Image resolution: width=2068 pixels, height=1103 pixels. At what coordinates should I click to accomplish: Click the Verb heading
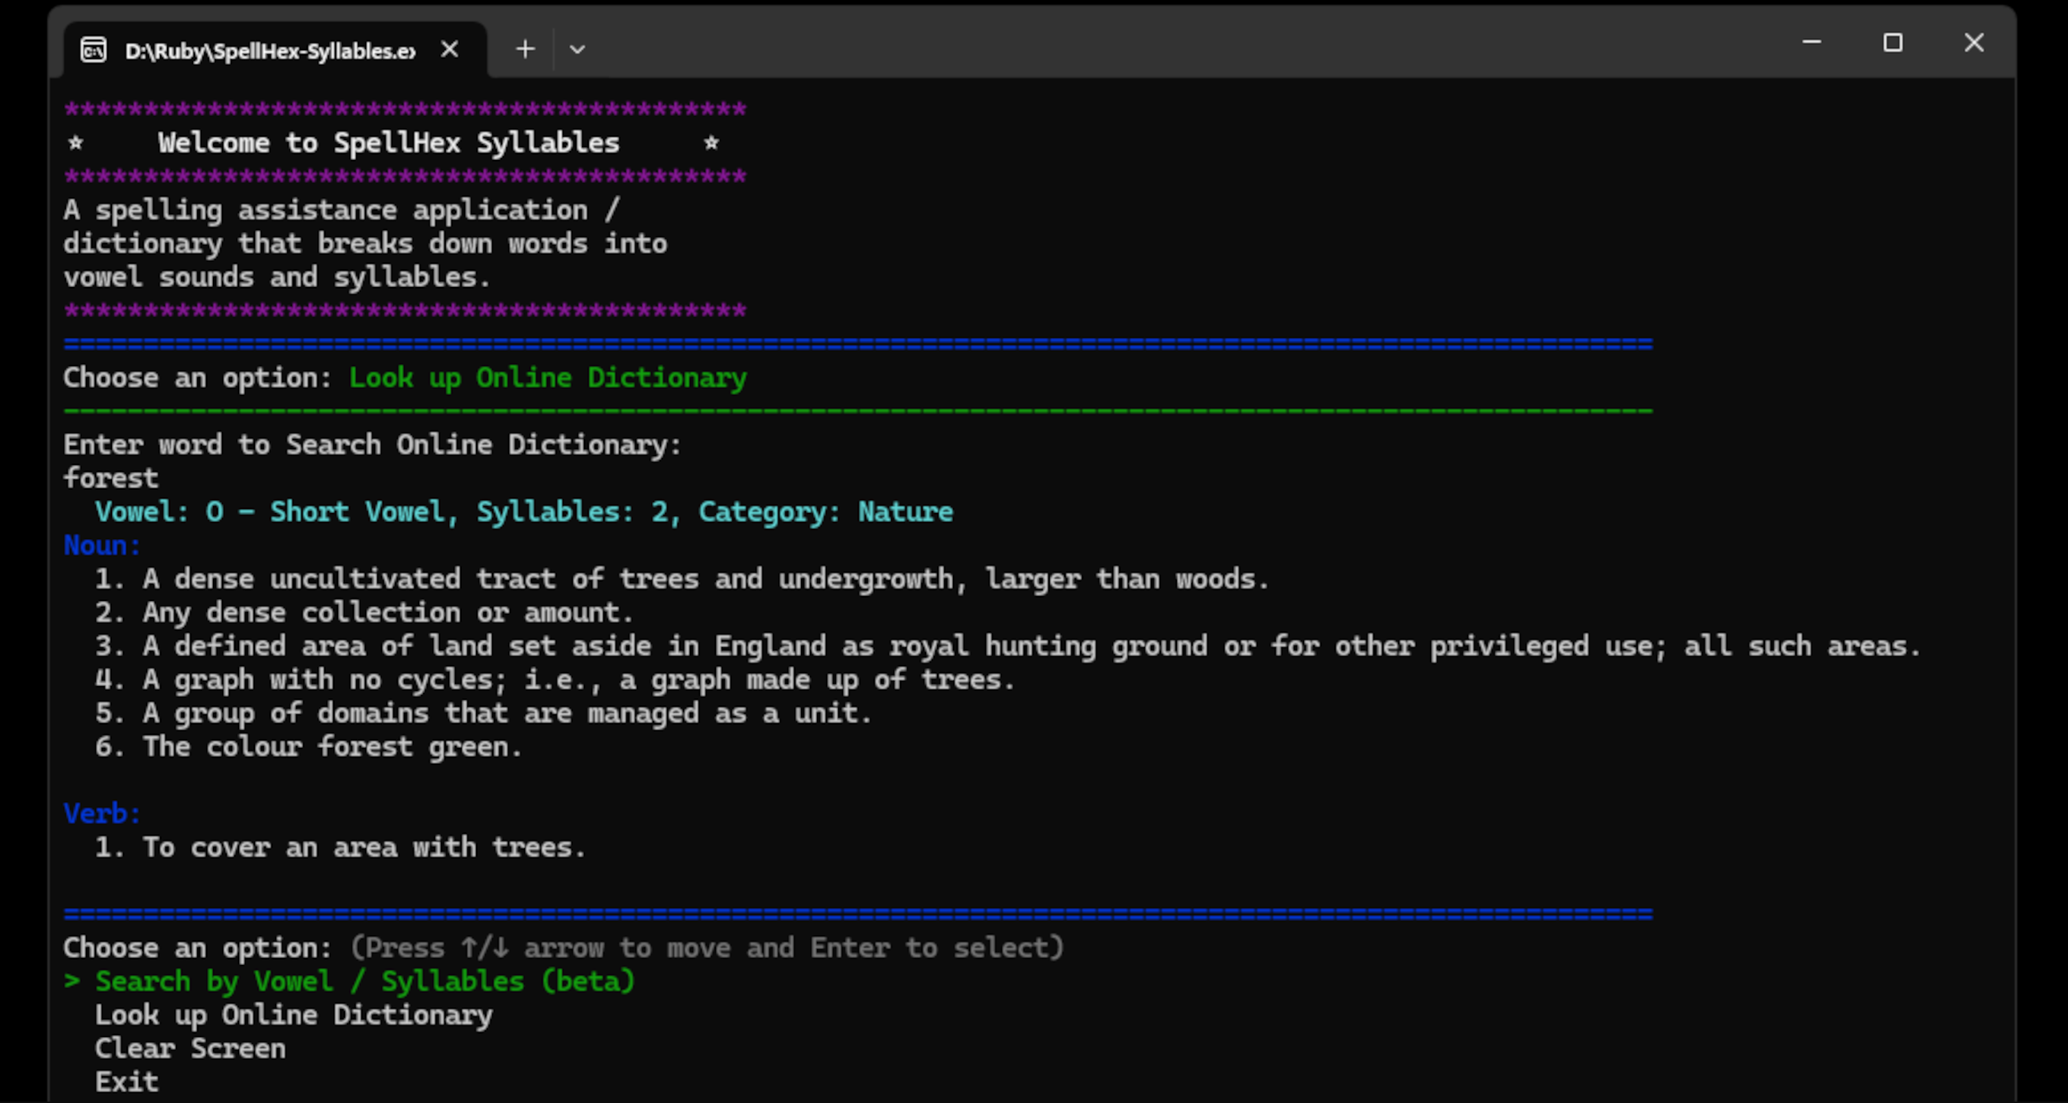tap(102, 813)
